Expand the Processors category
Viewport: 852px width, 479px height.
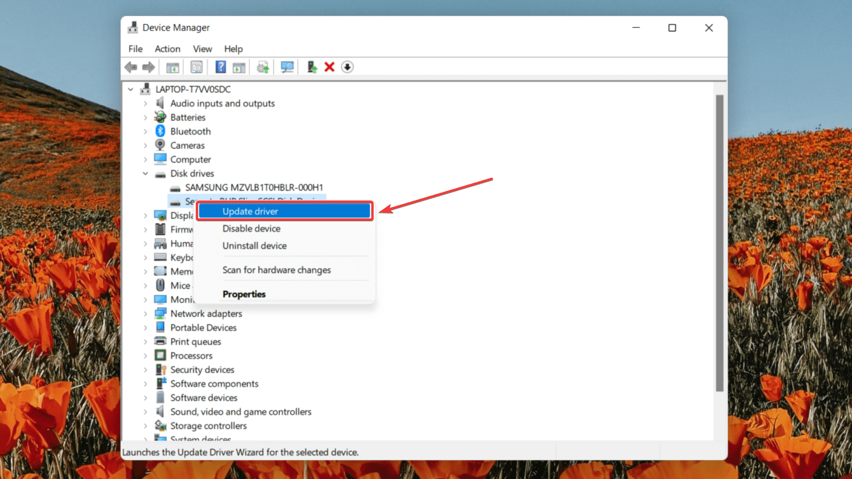click(x=145, y=356)
